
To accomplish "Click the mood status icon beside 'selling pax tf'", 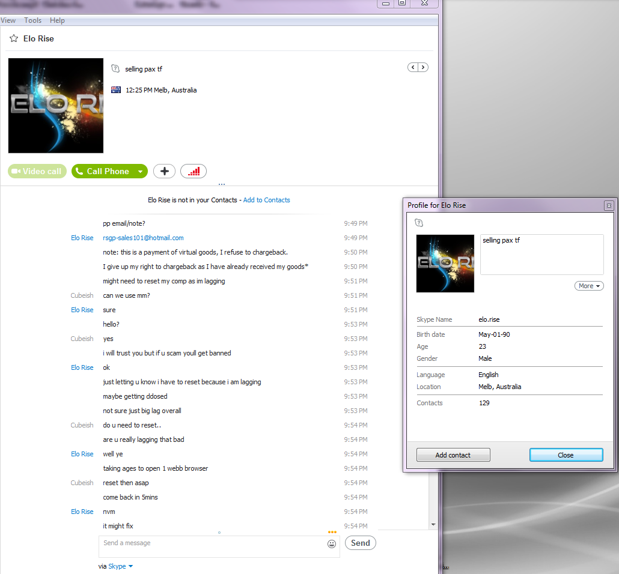I will click(115, 68).
